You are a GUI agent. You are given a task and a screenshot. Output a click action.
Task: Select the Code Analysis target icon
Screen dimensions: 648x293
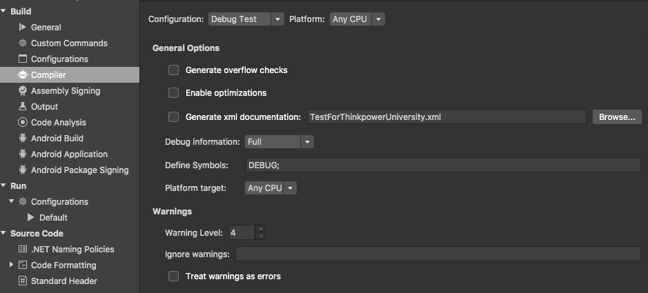(23, 122)
